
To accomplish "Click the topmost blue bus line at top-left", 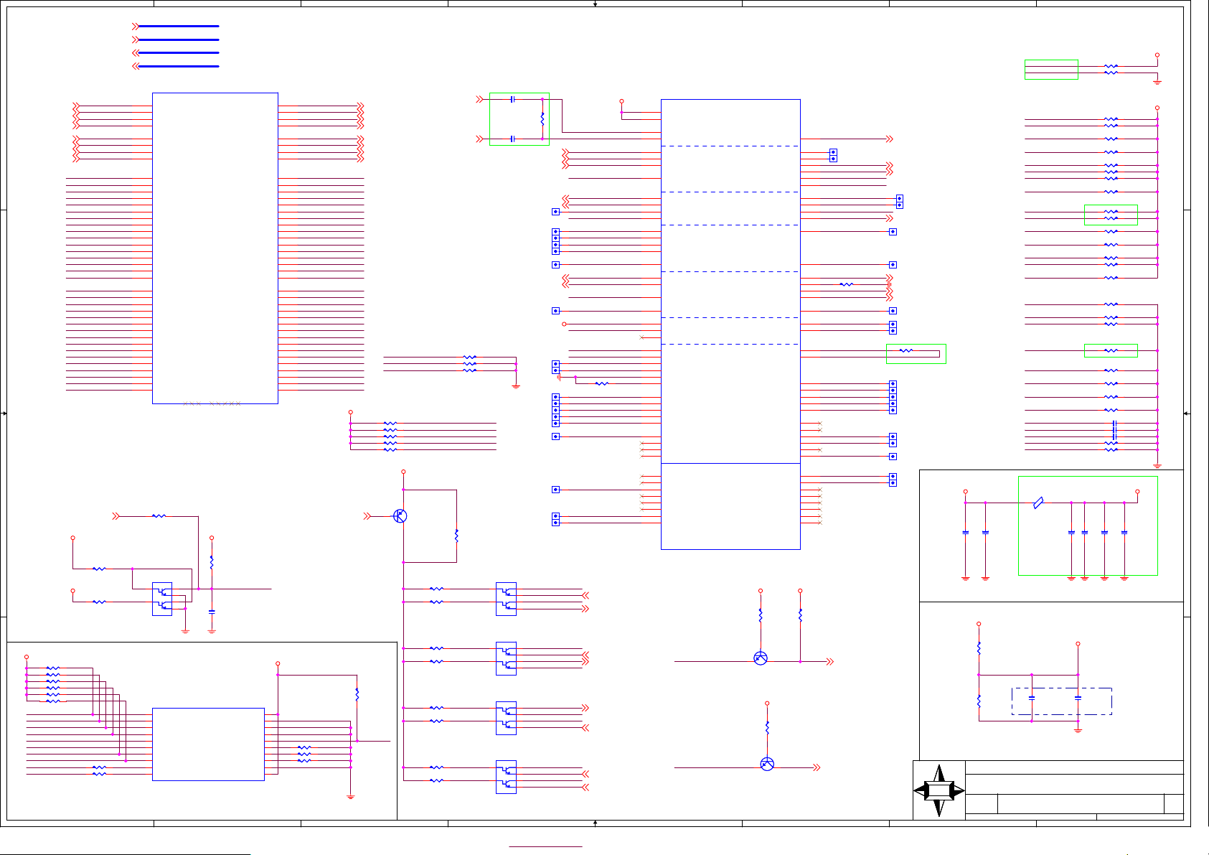I will click(178, 27).
